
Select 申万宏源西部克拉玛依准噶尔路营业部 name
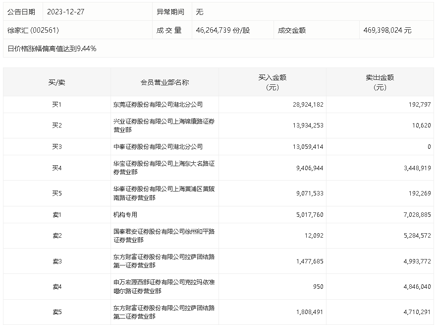164,286
